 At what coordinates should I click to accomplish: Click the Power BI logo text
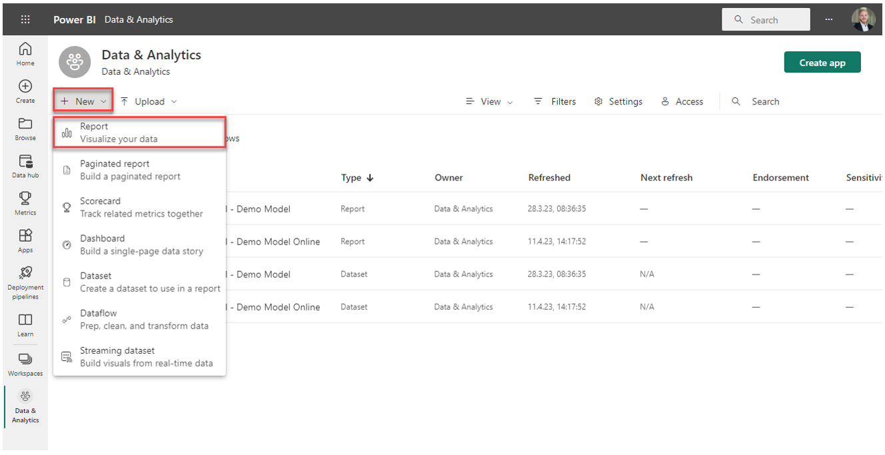click(74, 19)
